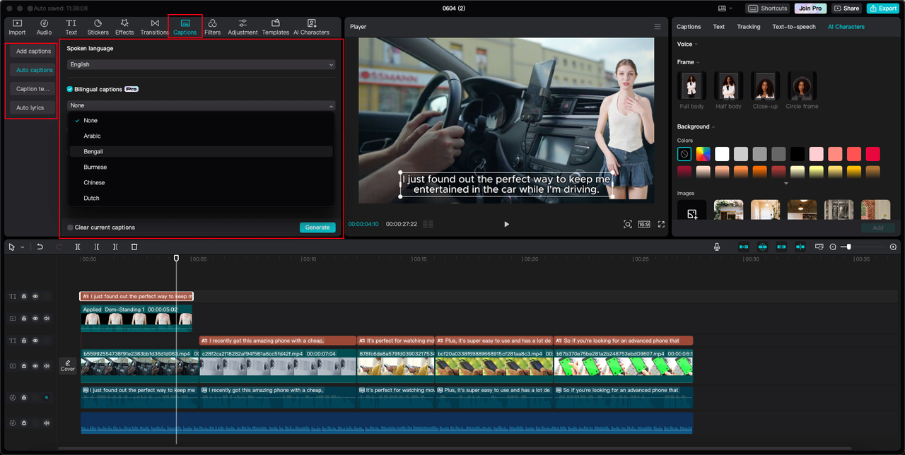The width and height of the screenshot is (905, 455).
Task: Open the Stickers panel
Action: tap(98, 27)
